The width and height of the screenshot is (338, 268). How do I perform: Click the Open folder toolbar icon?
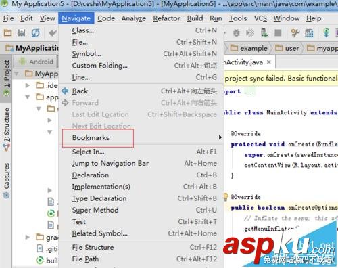(x=7, y=33)
